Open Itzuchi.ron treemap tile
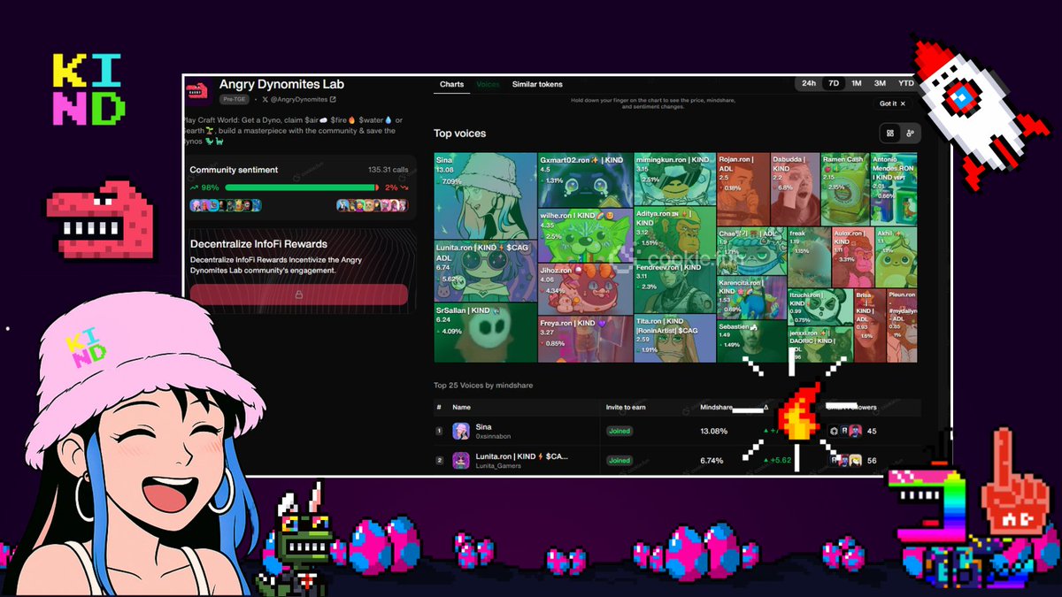1062x597 pixels. coord(820,307)
